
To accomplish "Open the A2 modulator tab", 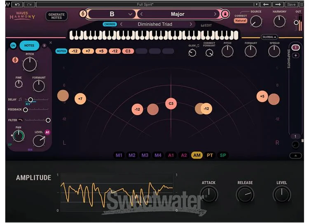I will click(x=184, y=155).
